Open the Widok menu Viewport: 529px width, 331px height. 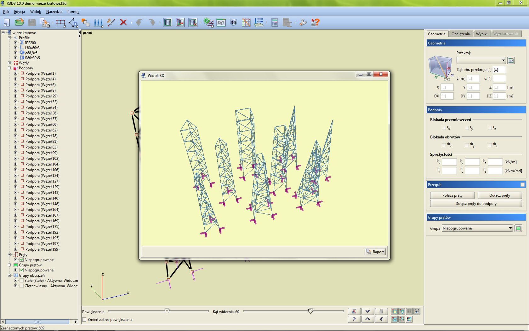tap(36, 12)
